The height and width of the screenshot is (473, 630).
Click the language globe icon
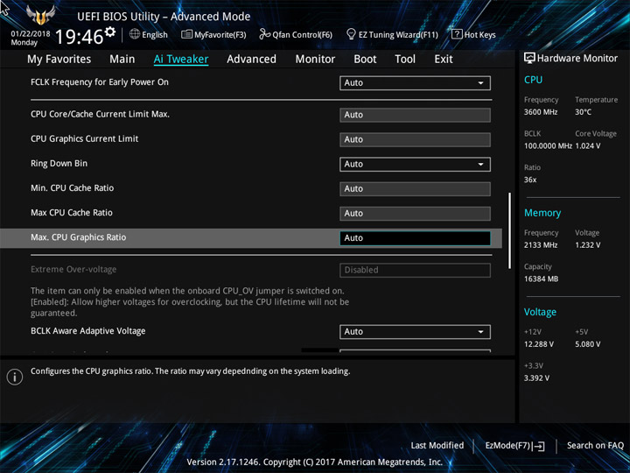135,34
